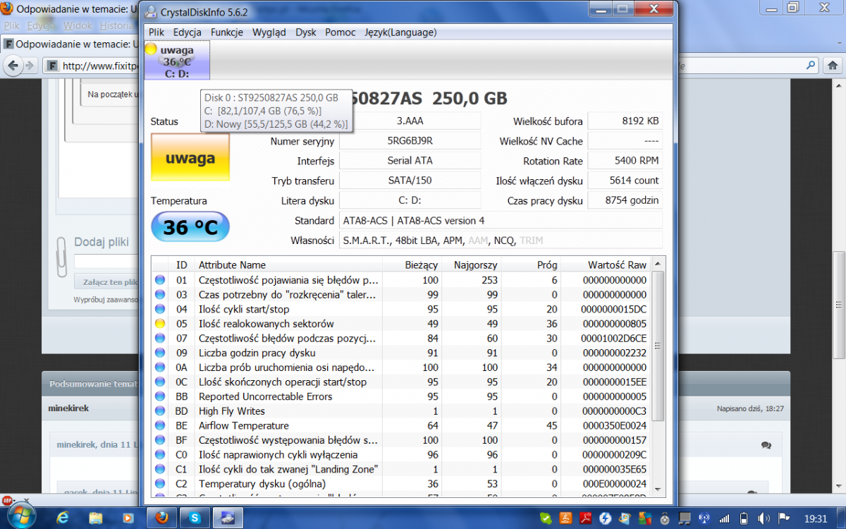
Task: Switch to Firefox via taskbar icon
Action: coord(161,518)
